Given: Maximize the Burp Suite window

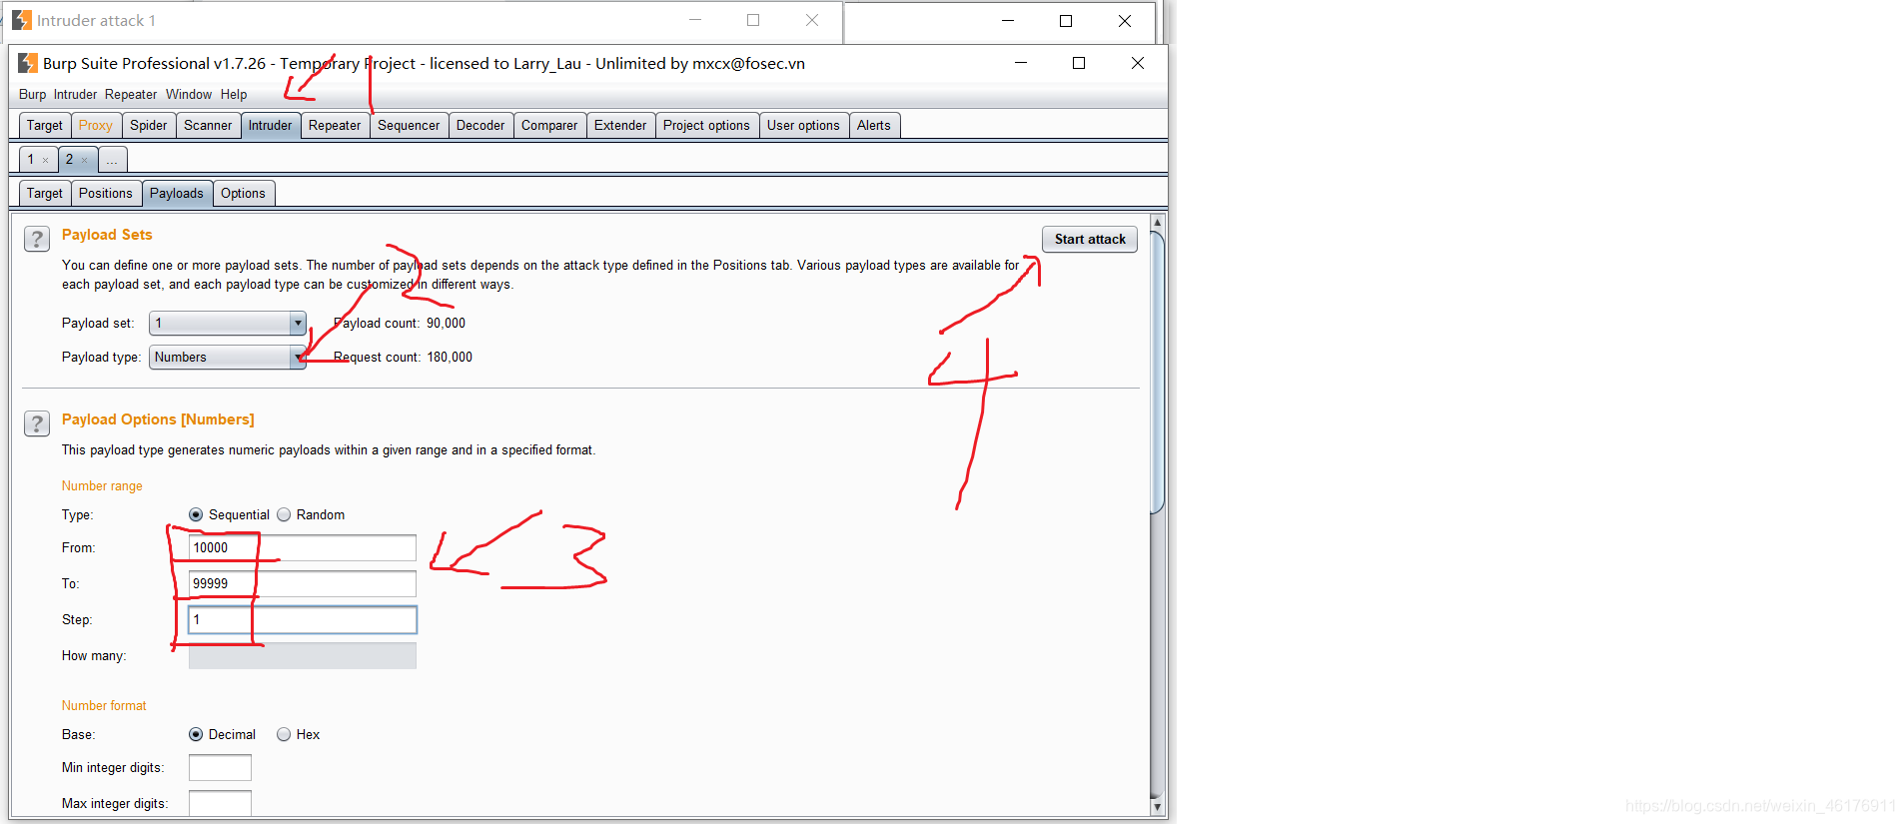Looking at the screenshot, I should coord(1079,63).
